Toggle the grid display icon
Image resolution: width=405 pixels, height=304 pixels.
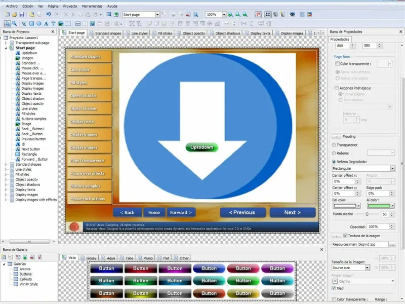(302, 15)
